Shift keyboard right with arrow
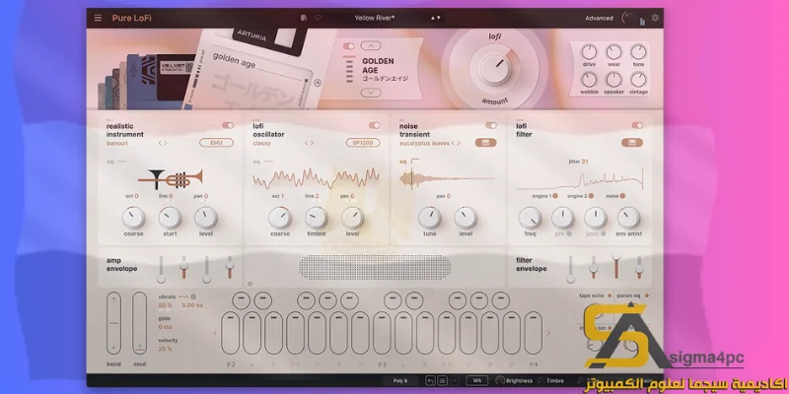 point(548,333)
